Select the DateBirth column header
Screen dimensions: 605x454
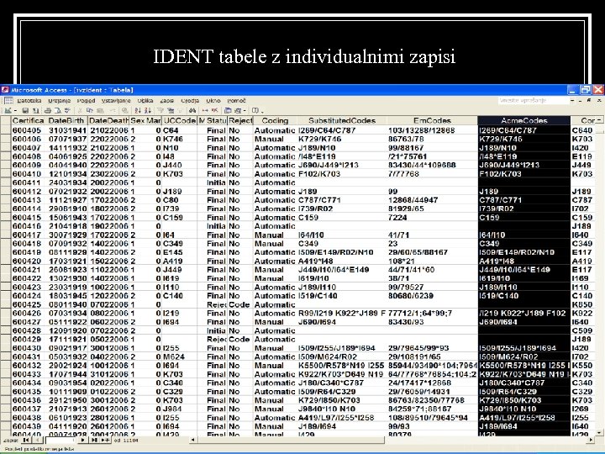(x=66, y=120)
